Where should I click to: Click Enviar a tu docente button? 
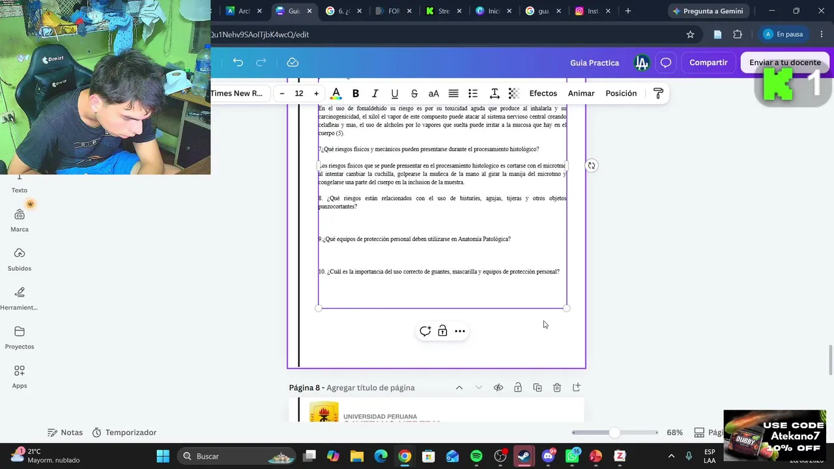coord(784,63)
